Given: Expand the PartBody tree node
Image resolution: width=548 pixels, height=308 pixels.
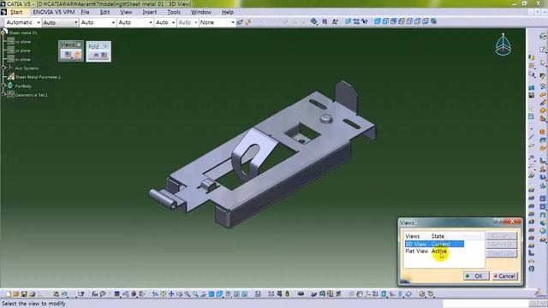Looking at the screenshot, I should (x=4, y=86).
